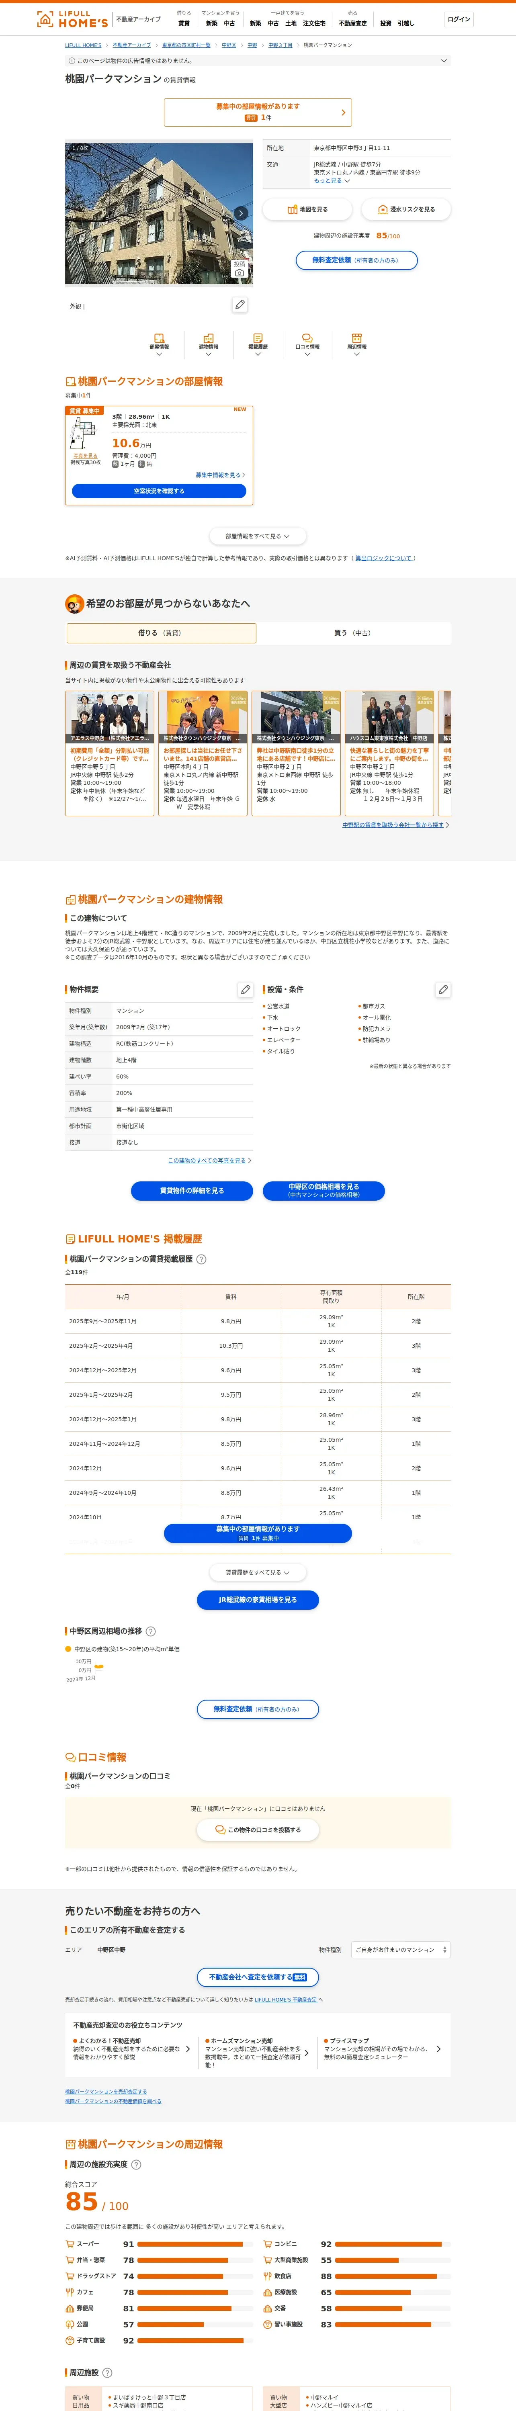Click help icon next to 賃貸掲載履歴
Screen dimensions: 516x2411
pos(201,1259)
